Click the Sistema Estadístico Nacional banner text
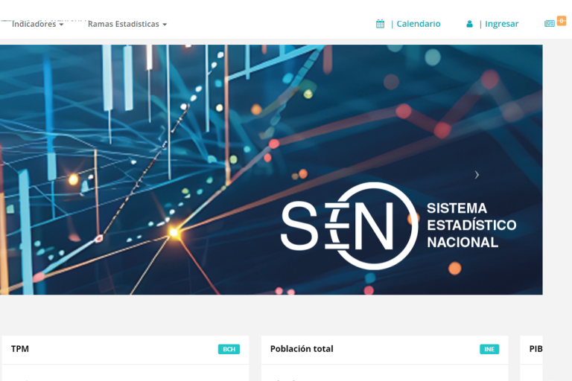 (x=471, y=225)
